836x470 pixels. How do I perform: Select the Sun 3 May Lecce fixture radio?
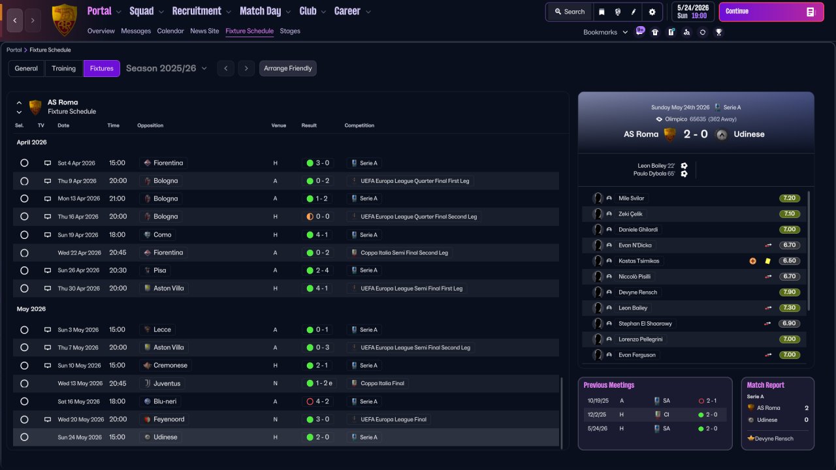click(24, 330)
